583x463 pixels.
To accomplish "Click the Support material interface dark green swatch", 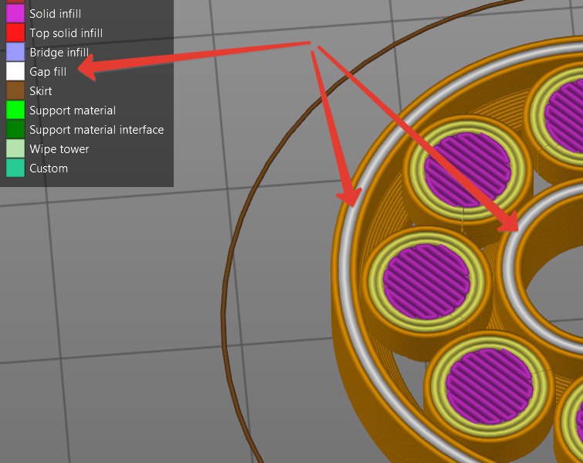I will [x=15, y=130].
